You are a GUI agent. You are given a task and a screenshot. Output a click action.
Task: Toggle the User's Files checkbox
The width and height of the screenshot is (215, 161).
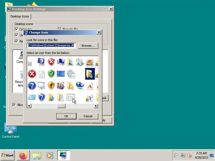click(16, 35)
